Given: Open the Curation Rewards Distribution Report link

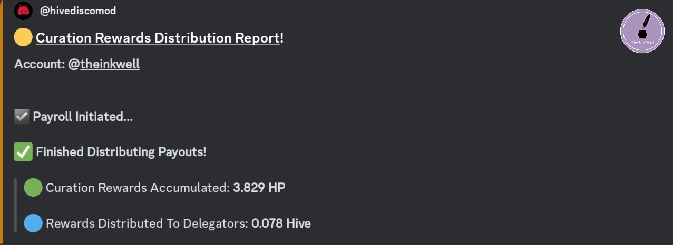Looking at the screenshot, I should tap(158, 38).
